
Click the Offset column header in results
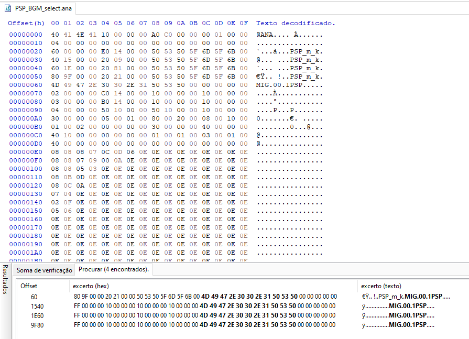coord(29,286)
